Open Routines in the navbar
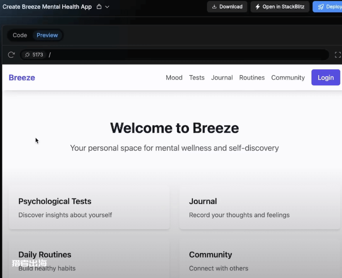 (252, 78)
